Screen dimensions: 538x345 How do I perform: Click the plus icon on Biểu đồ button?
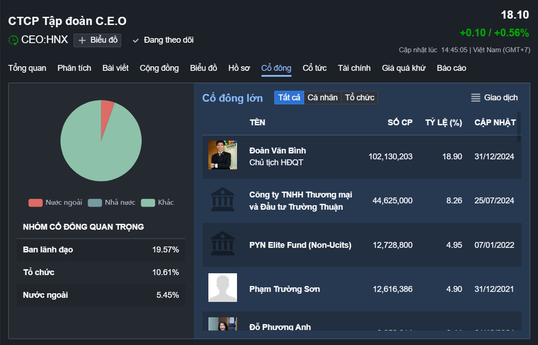(x=82, y=40)
